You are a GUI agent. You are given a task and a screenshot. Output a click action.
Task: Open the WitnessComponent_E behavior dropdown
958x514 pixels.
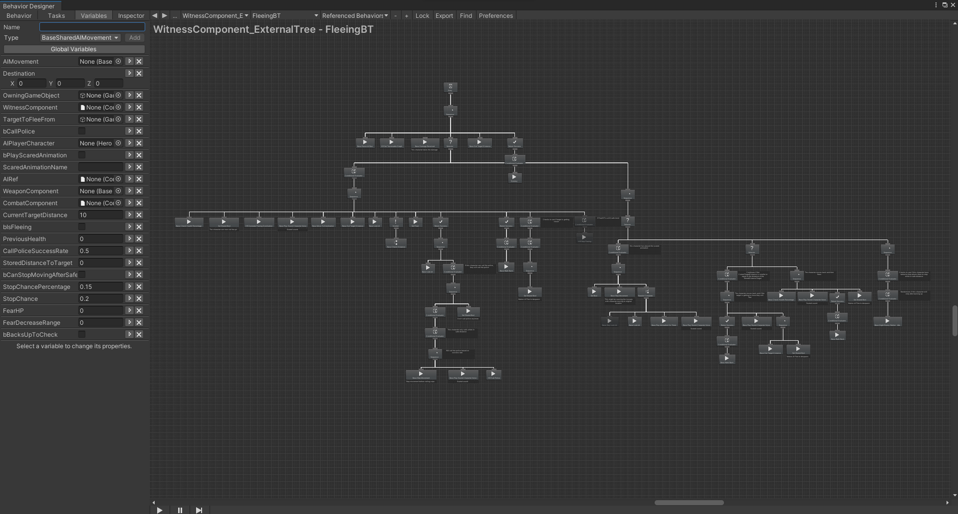(215, 15)
